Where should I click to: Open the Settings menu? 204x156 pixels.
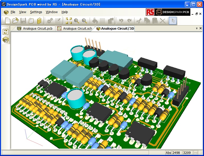(x=36, y=12)
